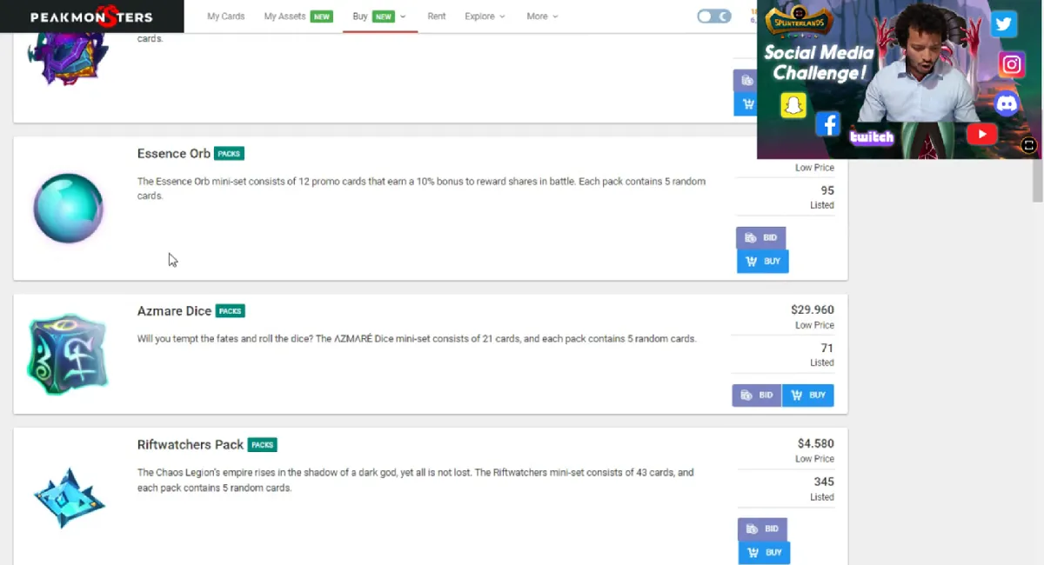Viewport: 1044px width, 565px height.
Task: Open the Riftwatchers Pack title
Action: [190, 444]
